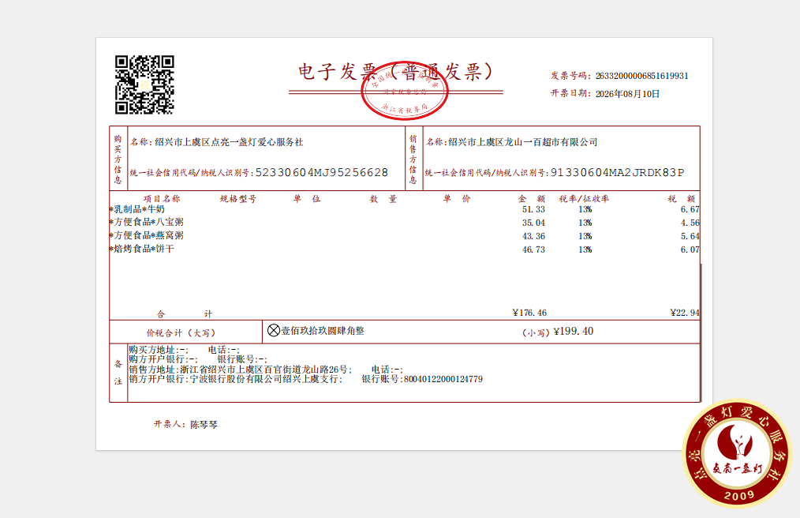Click the red tax bureau stamp

(405, 90)
